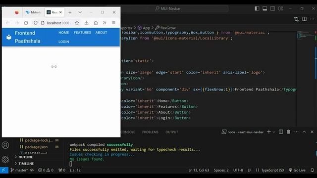
Task: Close the terminal panel
Action: (312, 132)
